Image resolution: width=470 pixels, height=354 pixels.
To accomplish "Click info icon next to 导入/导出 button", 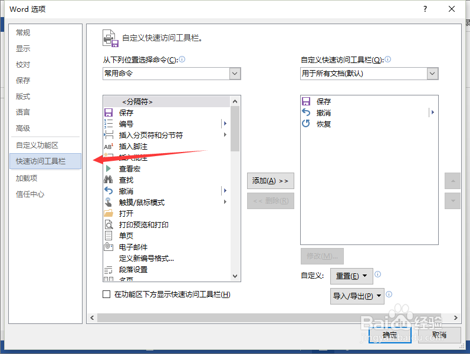I will 389,294.
